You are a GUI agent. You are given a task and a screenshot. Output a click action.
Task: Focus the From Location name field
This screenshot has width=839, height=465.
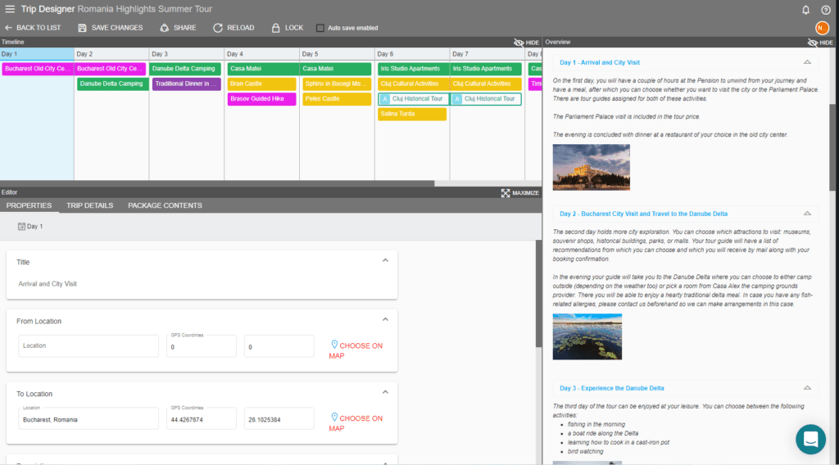click(x=88, y=345)
